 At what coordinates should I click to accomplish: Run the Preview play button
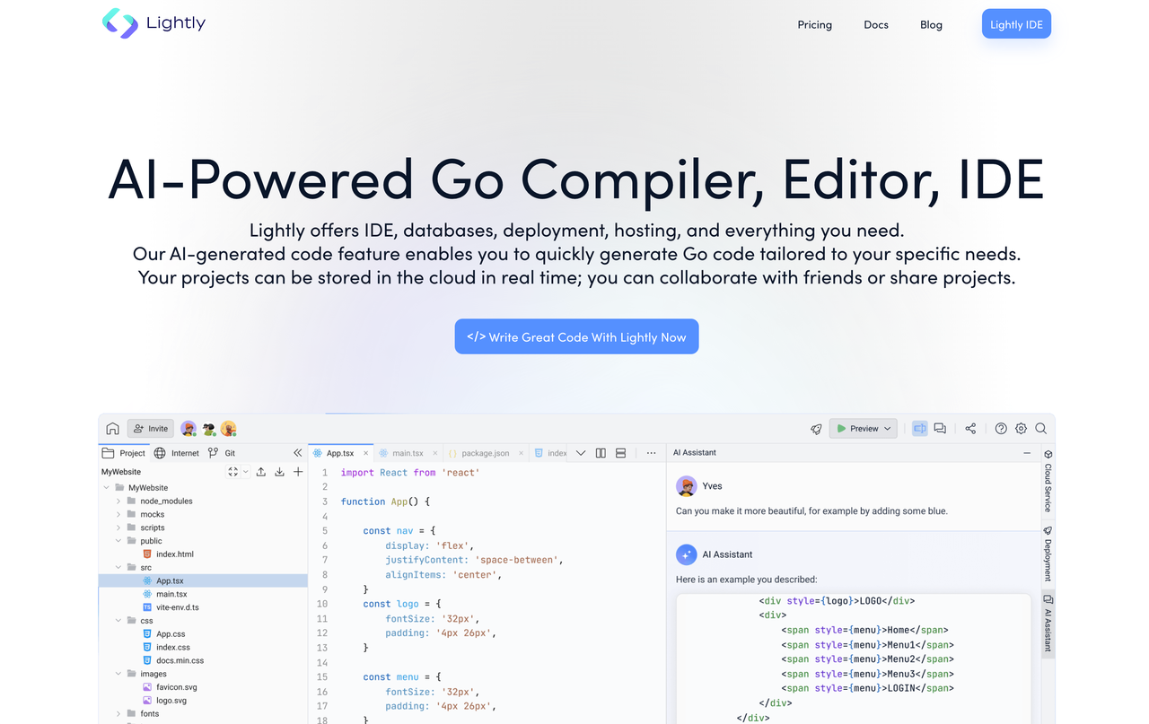click(x=841, y=429)
